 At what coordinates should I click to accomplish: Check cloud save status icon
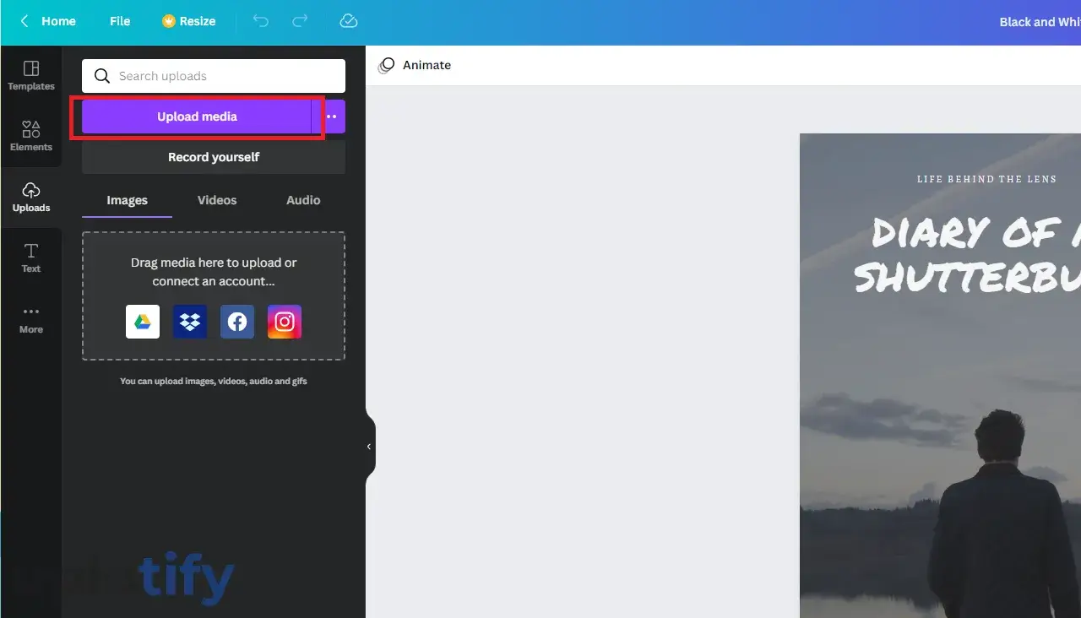348,21
